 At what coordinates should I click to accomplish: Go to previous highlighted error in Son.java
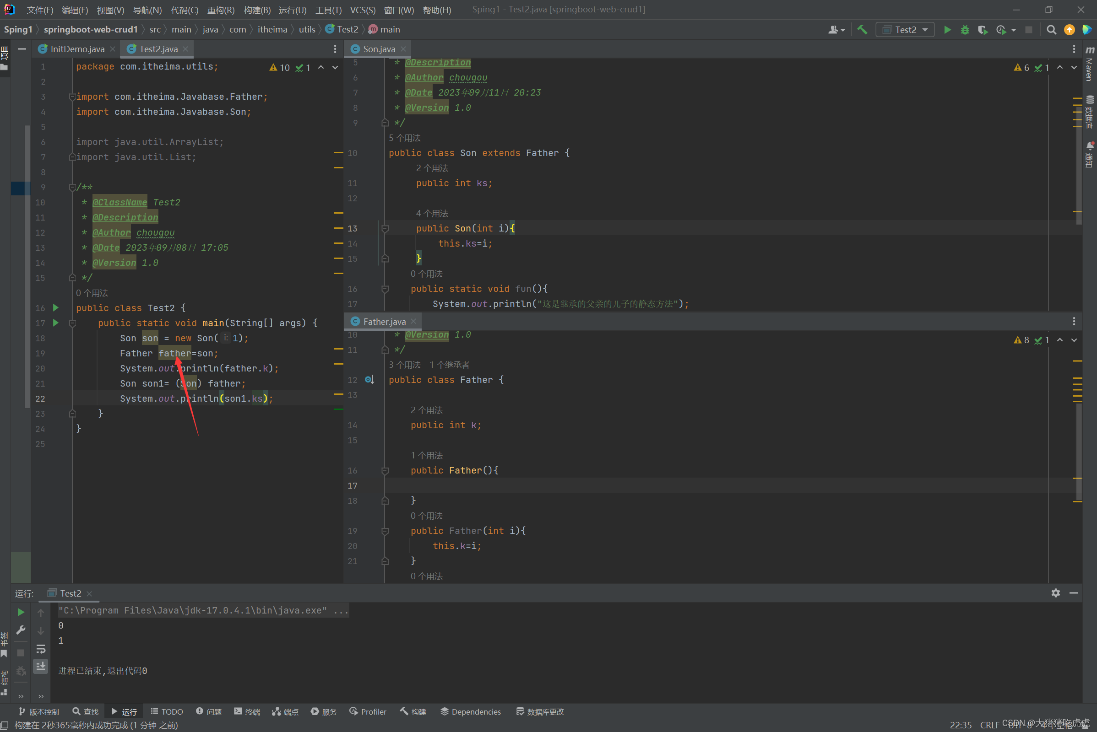[1060, 67]
